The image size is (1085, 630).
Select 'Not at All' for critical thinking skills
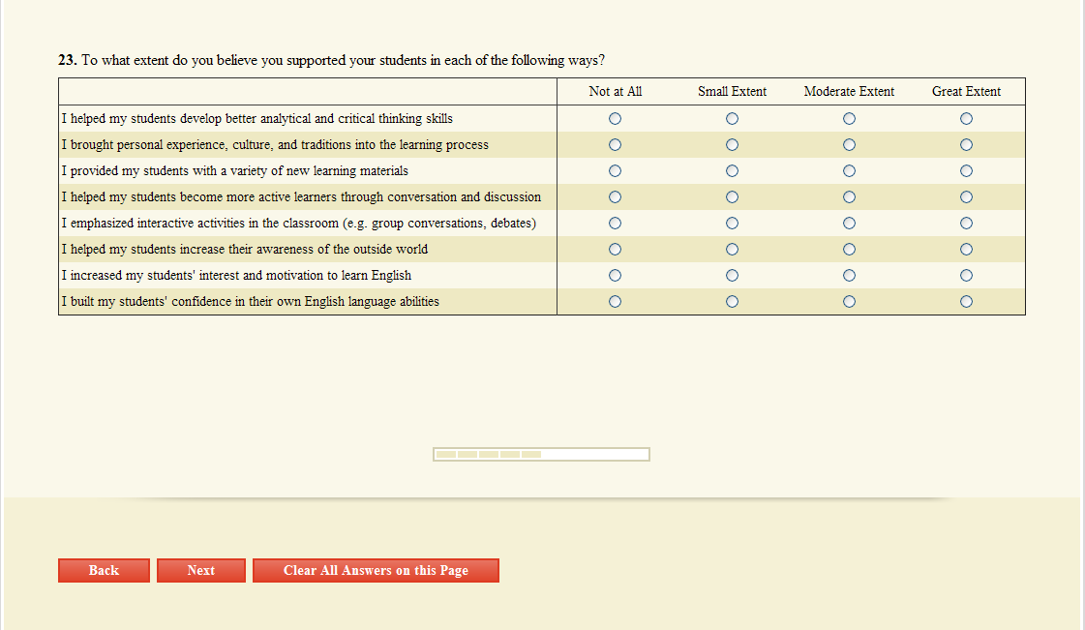pyautogui.click(x=615, y=119)
